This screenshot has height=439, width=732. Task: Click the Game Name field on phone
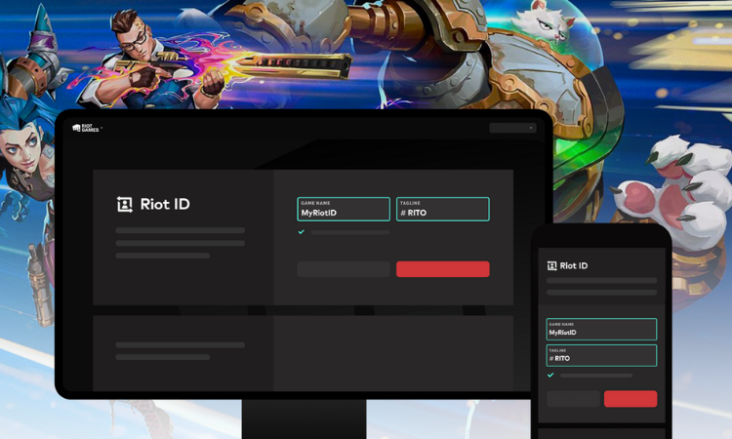[601, 330]
